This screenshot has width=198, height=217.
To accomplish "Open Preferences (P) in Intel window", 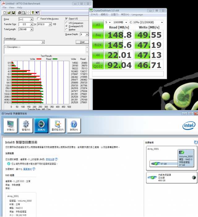I will pos(58,125).
